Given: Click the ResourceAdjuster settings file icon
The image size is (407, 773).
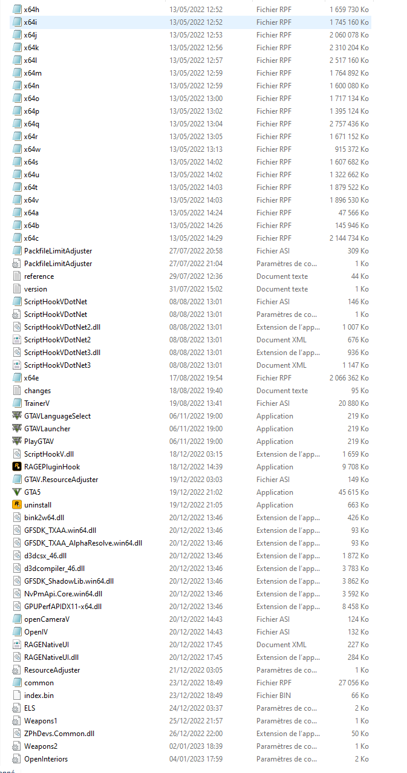Looking at the screenshot, I should point(17,670).
